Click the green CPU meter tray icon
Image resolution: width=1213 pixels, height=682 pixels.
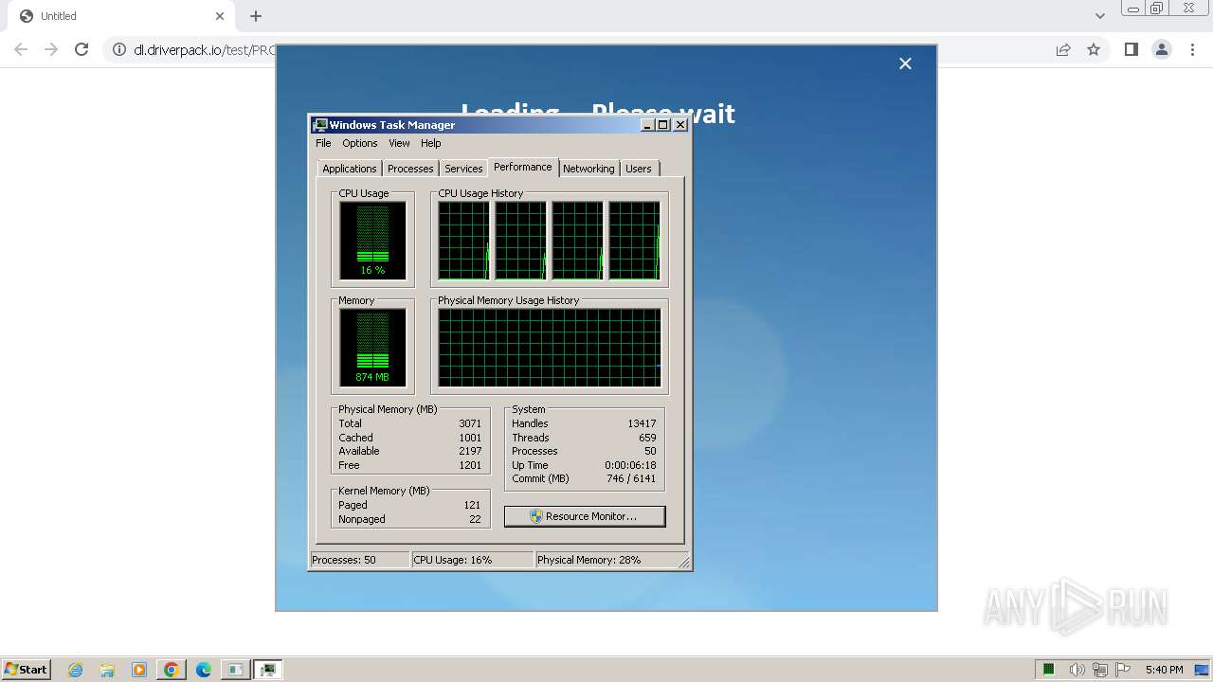[1049, 670]
